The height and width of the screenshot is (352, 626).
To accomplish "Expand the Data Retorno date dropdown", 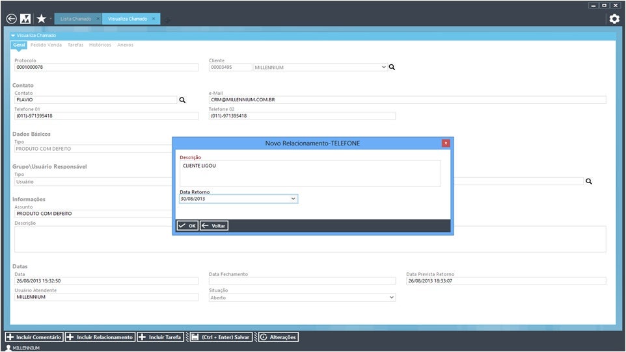I will (x=293, y=199).
